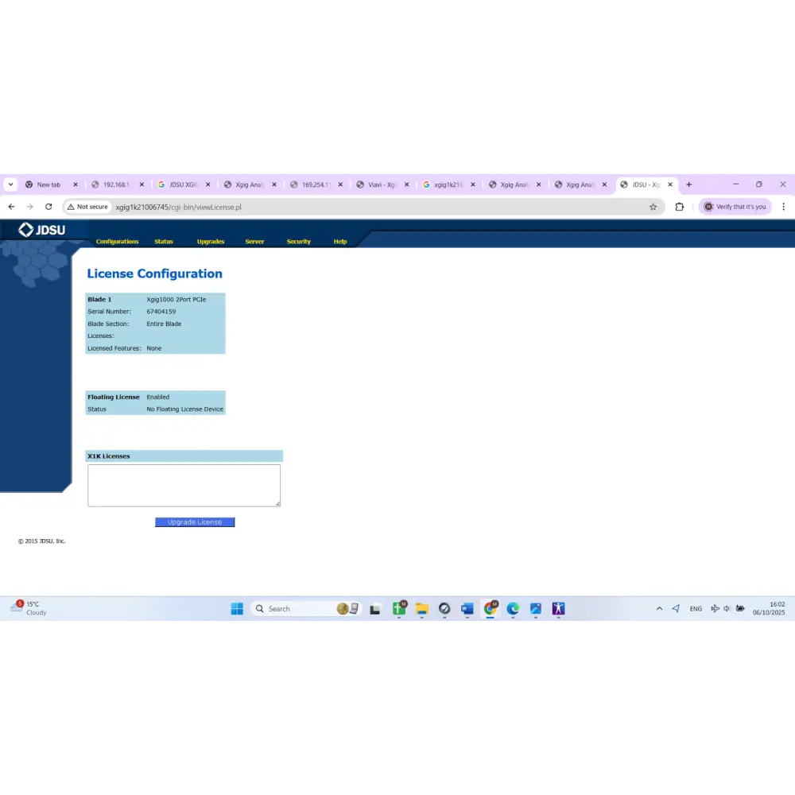Open the weather widget showing 15°C Cloudy
This screenshot has width=795, height=795.
29,608
